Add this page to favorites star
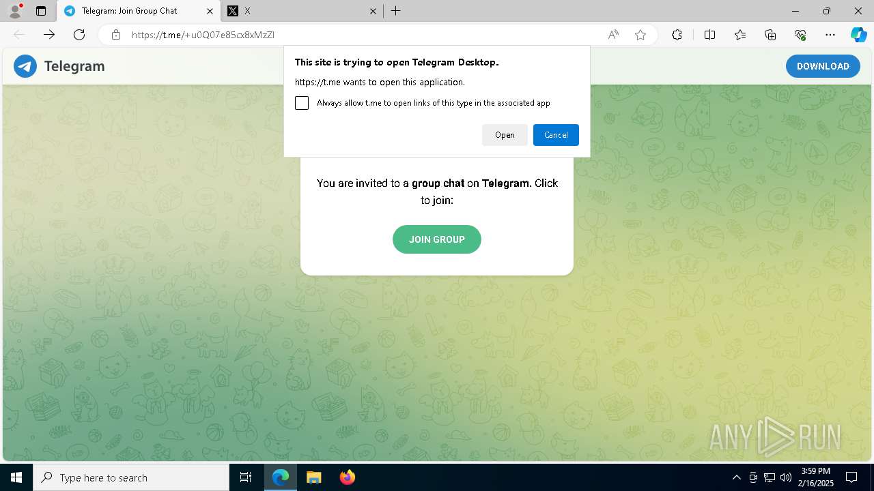 (640, 35)
